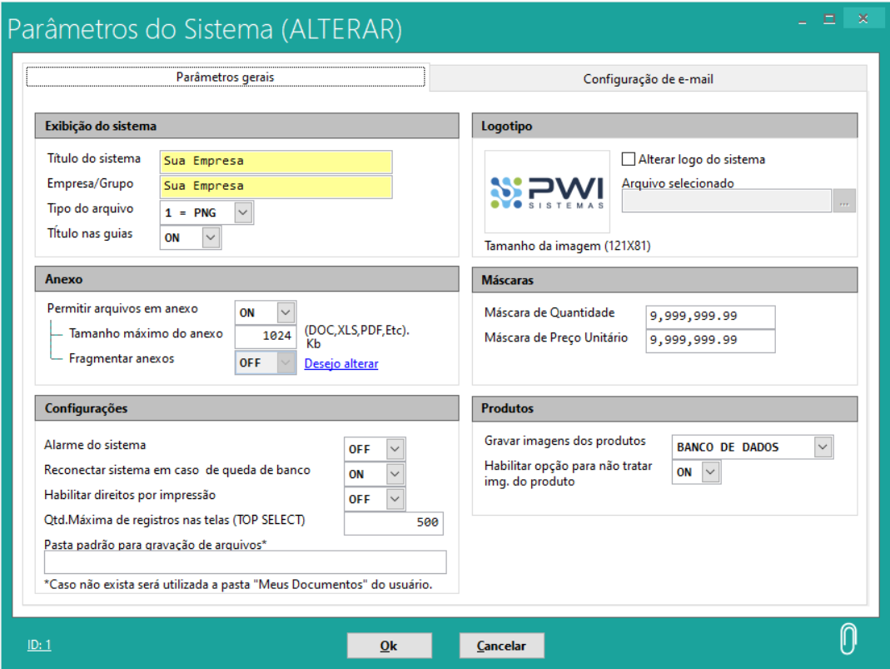Viewport: 890px width, 669px height.
Task: Expand Reconectar sistema dropdown
Action: [x=395, y=474]
